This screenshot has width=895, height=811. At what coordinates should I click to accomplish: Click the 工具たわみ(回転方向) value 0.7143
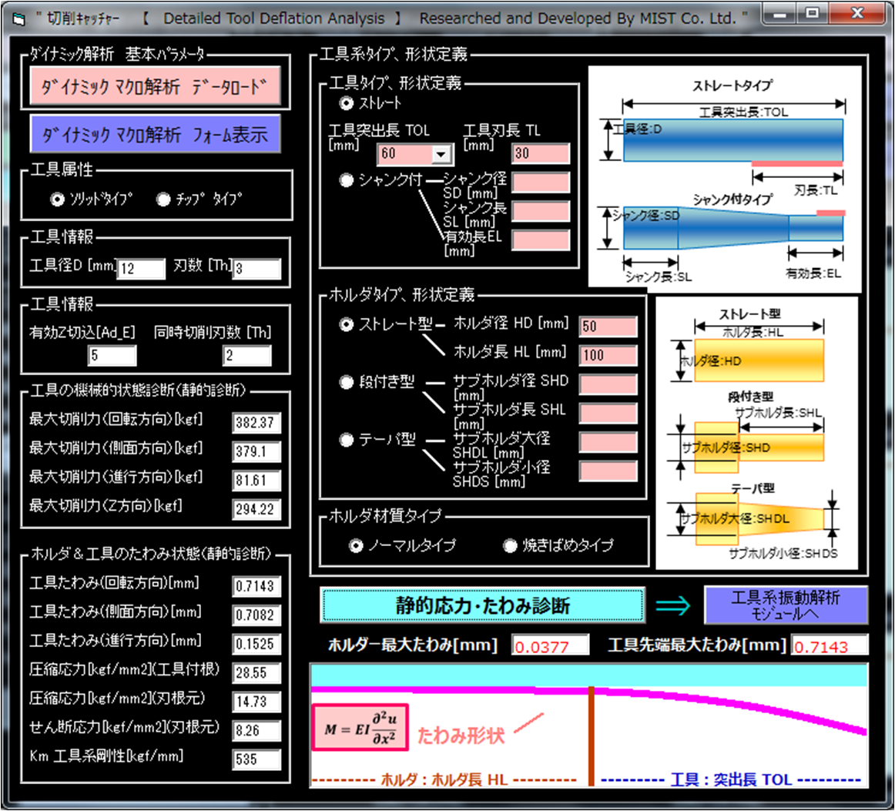pos(256,587)
